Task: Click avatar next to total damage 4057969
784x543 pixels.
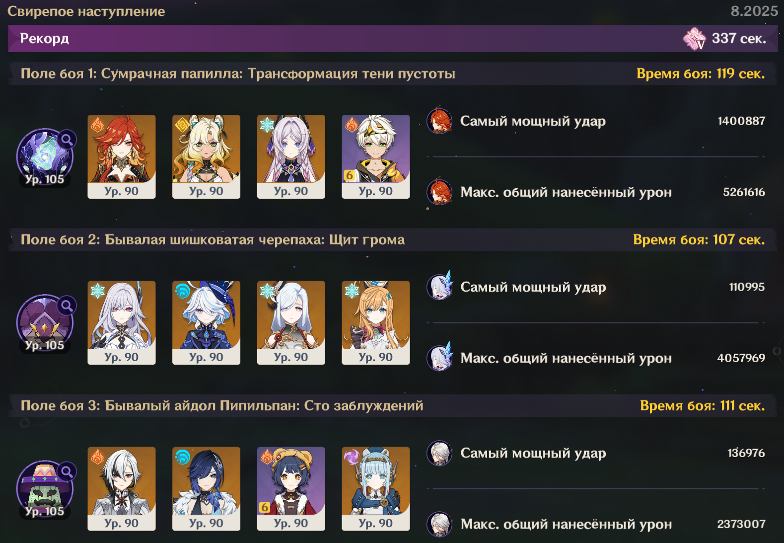Action: 439,358
